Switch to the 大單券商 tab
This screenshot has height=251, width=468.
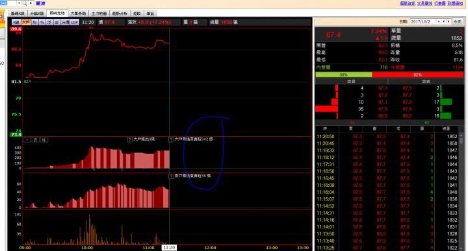[78, 14]
